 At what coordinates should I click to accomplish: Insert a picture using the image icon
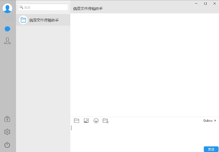pos(86,121)
